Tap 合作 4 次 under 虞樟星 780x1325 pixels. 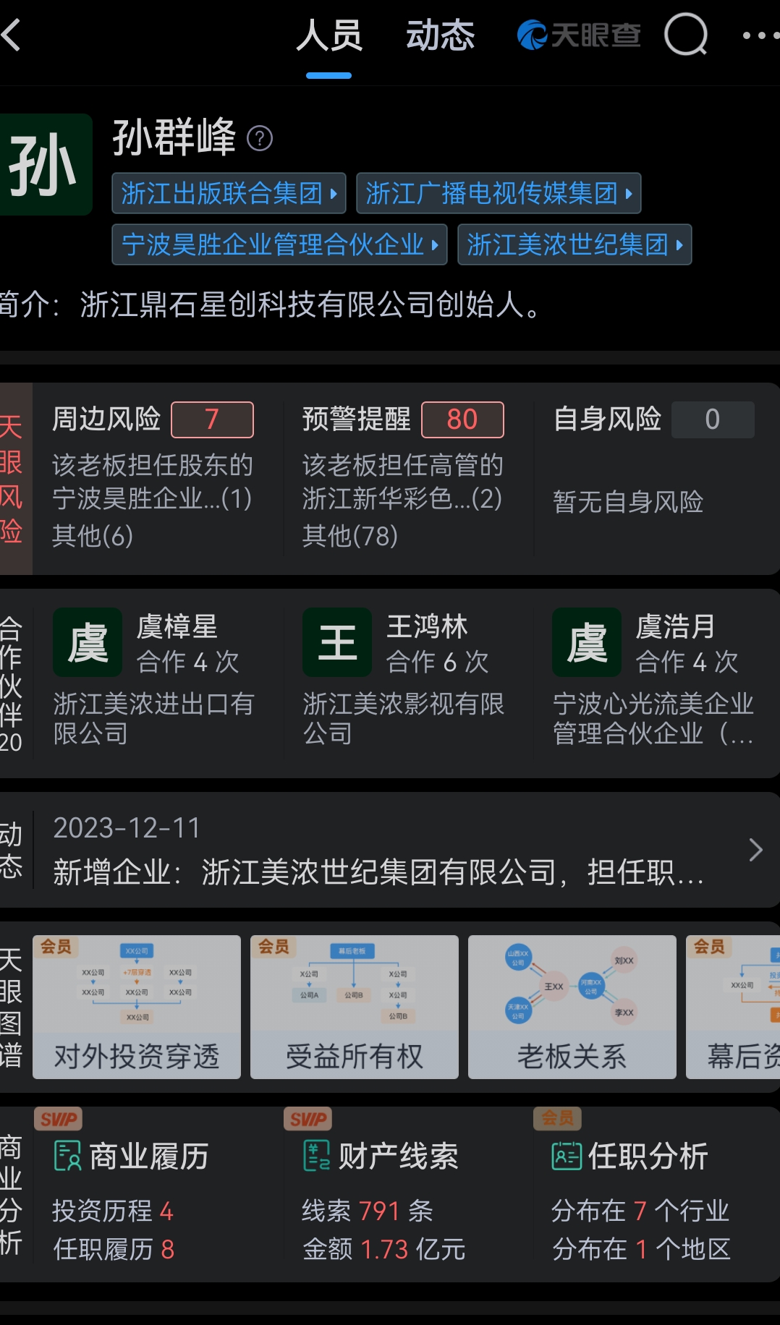click(188, 662)
